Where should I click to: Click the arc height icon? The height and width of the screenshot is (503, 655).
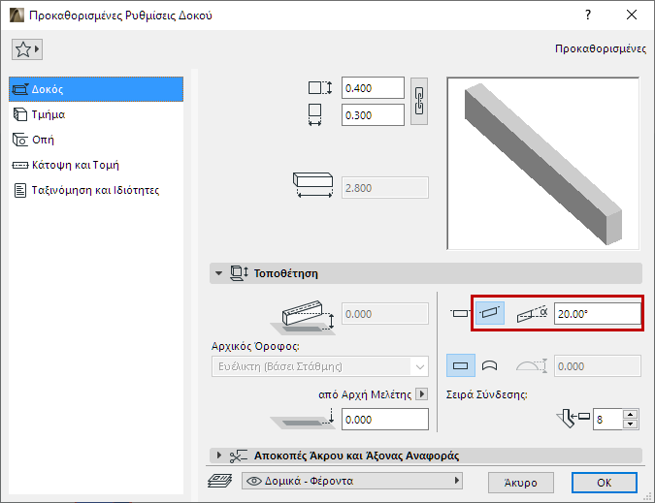tap(532, 365)
